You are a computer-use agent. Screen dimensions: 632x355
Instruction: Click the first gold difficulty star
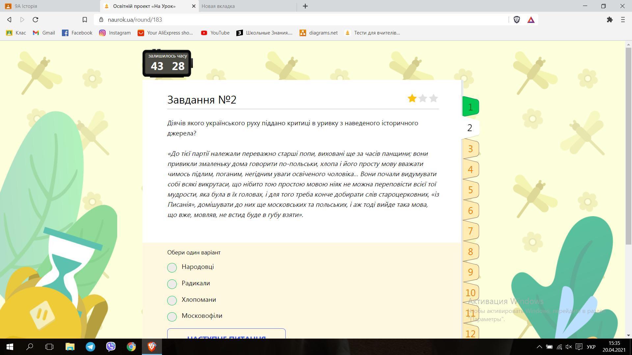[x=412, y=98]
